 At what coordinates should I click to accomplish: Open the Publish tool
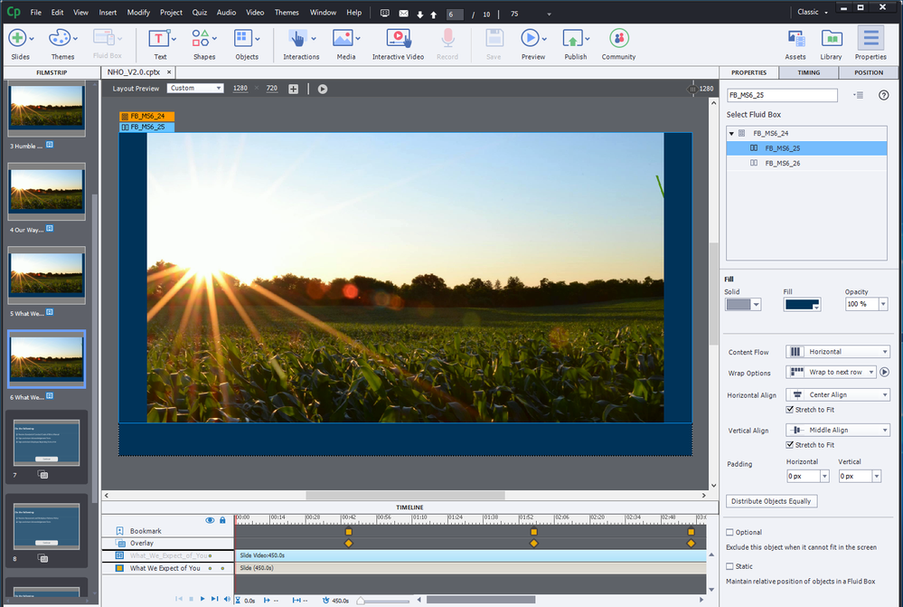(x=573, y=39)
